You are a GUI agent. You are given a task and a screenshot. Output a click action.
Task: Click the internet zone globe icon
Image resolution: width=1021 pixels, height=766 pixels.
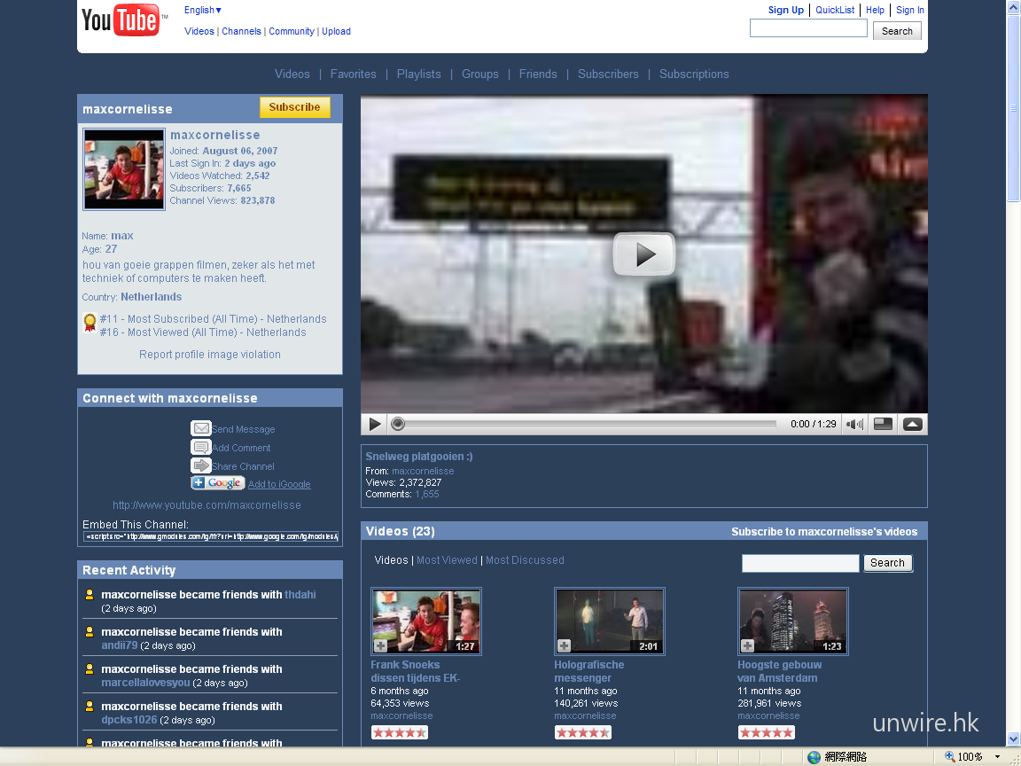pyautogui.click(x=814, y=757)
